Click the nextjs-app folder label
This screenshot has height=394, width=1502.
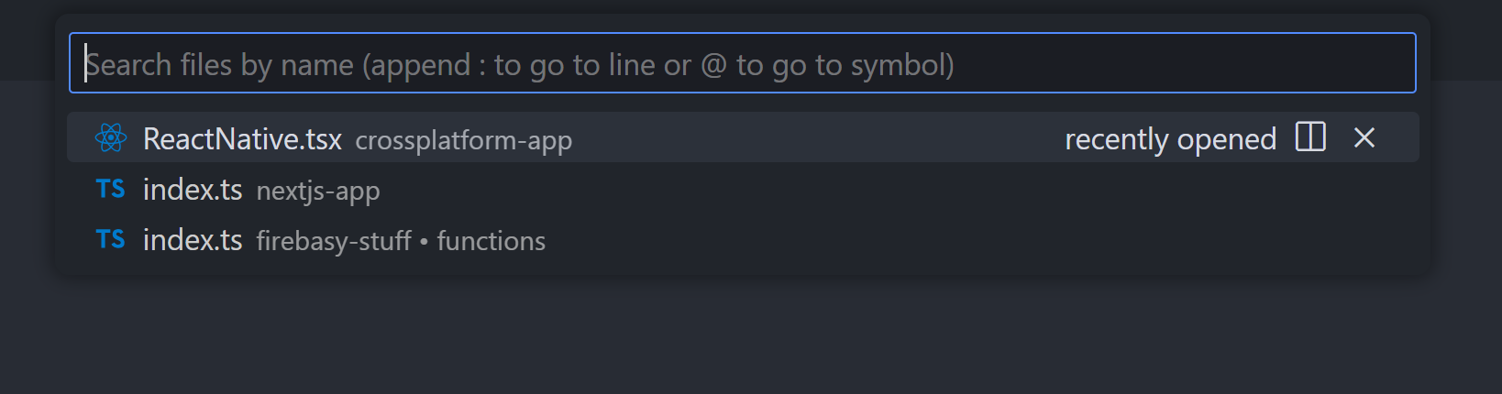pos(318,191)
